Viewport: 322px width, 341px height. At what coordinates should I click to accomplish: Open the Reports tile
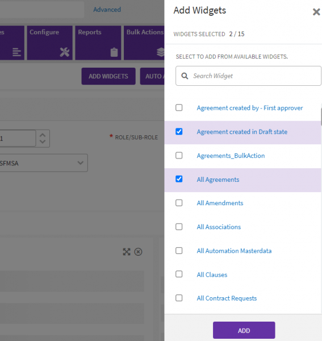[x=98, y=43]
